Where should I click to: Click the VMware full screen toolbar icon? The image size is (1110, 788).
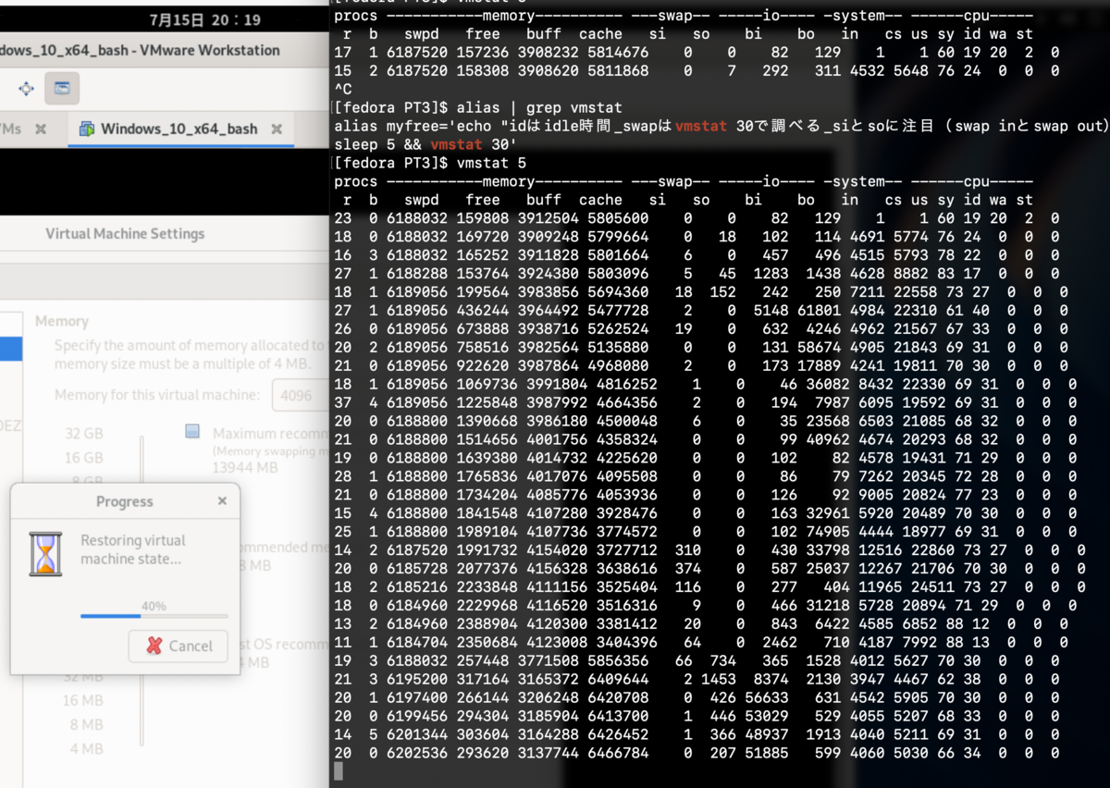tap(26, 89)
